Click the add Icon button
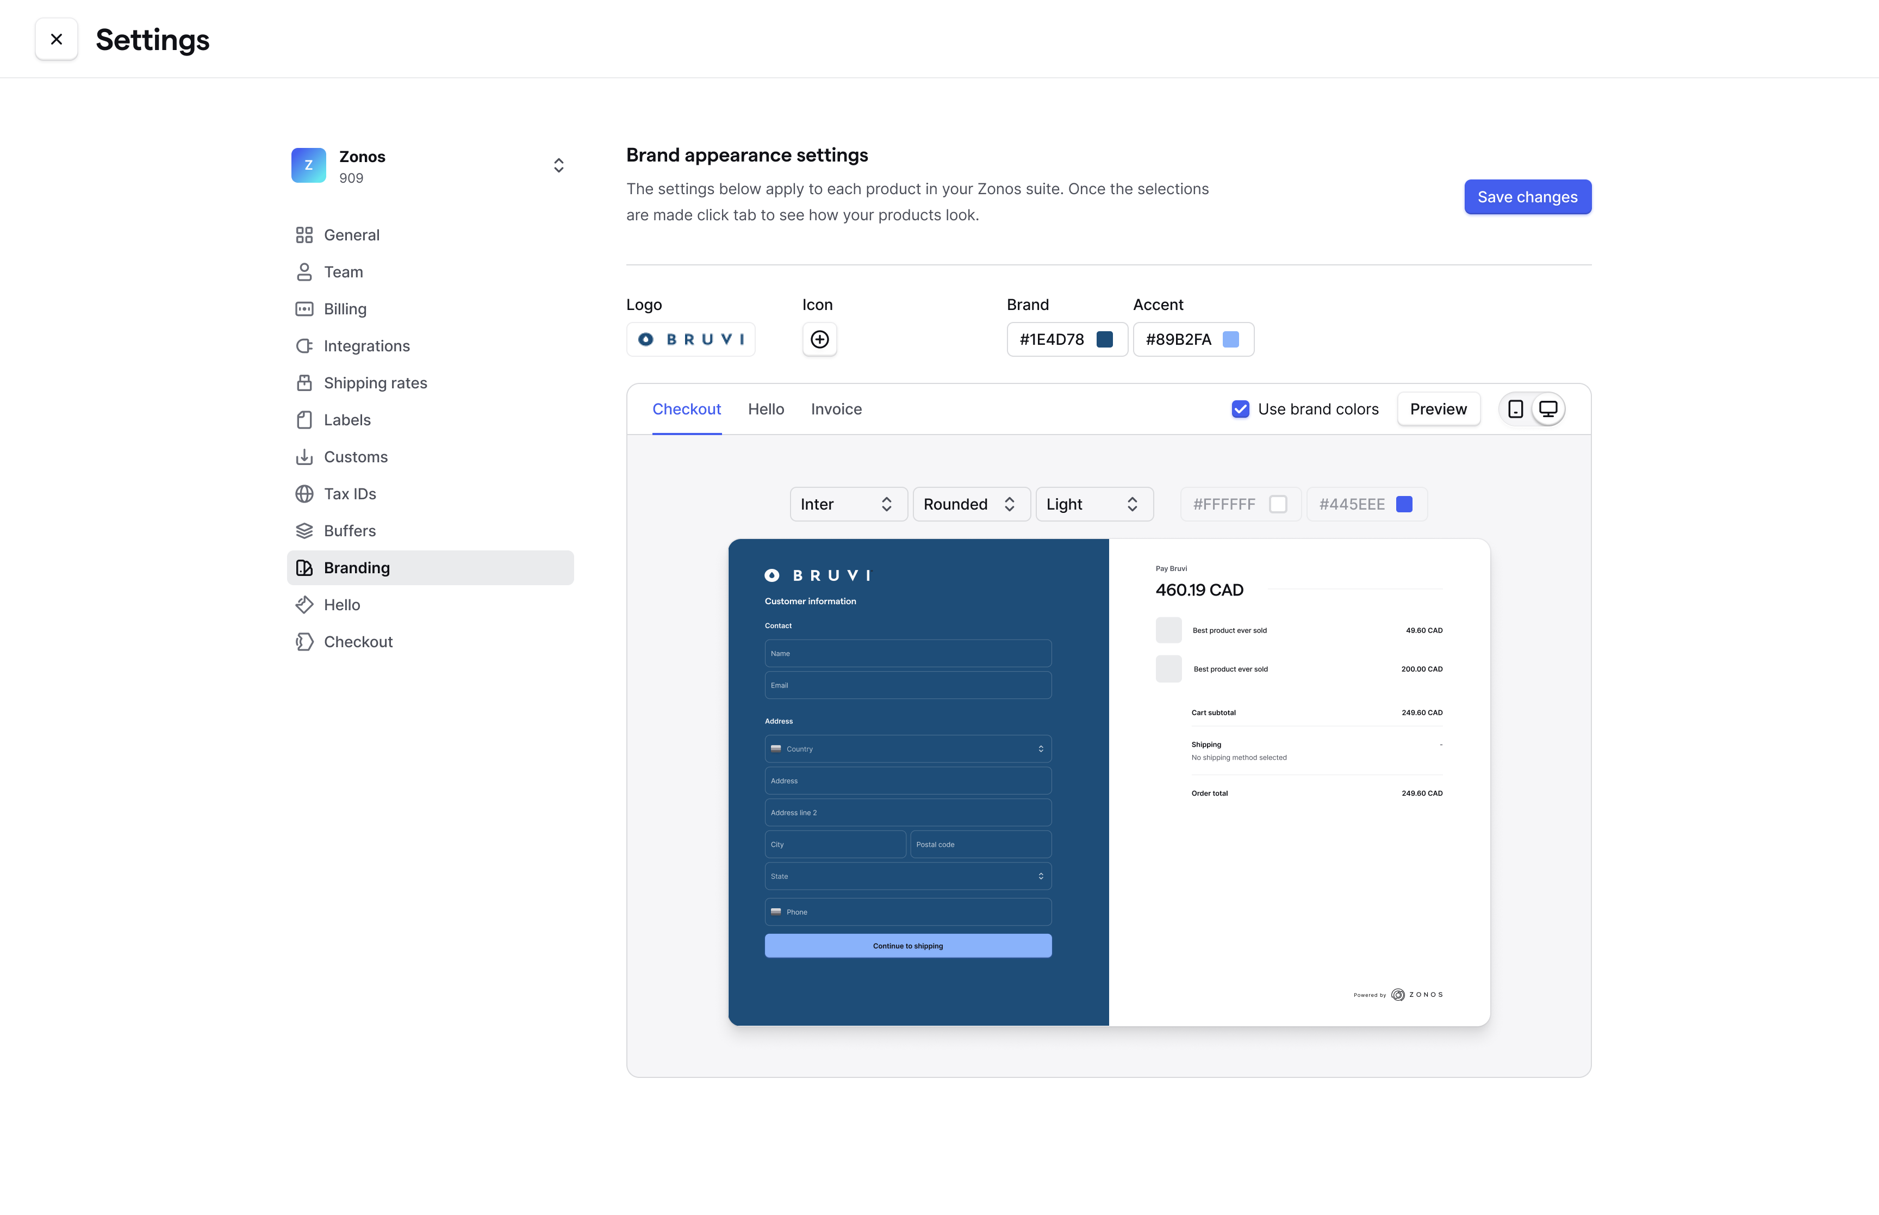This screenshot has width=1879, height=1215. coord(819,338)
